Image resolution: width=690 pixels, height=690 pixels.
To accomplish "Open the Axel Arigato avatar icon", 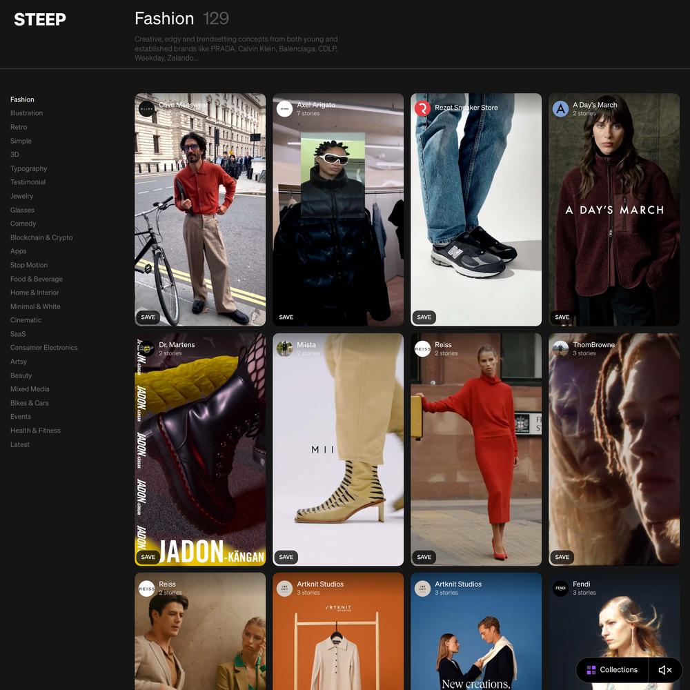I will point(284,109).
